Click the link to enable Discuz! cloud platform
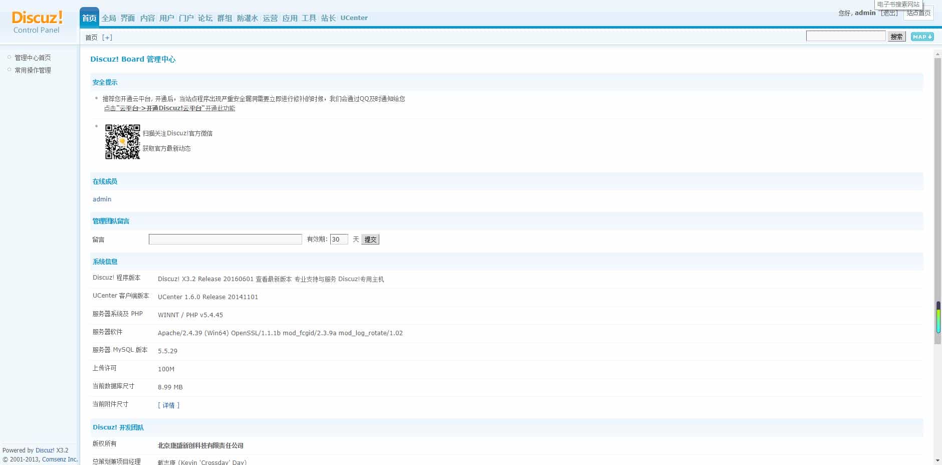Image resolution: width=942 pixels, height=465 pixels. tap(169, 108)
